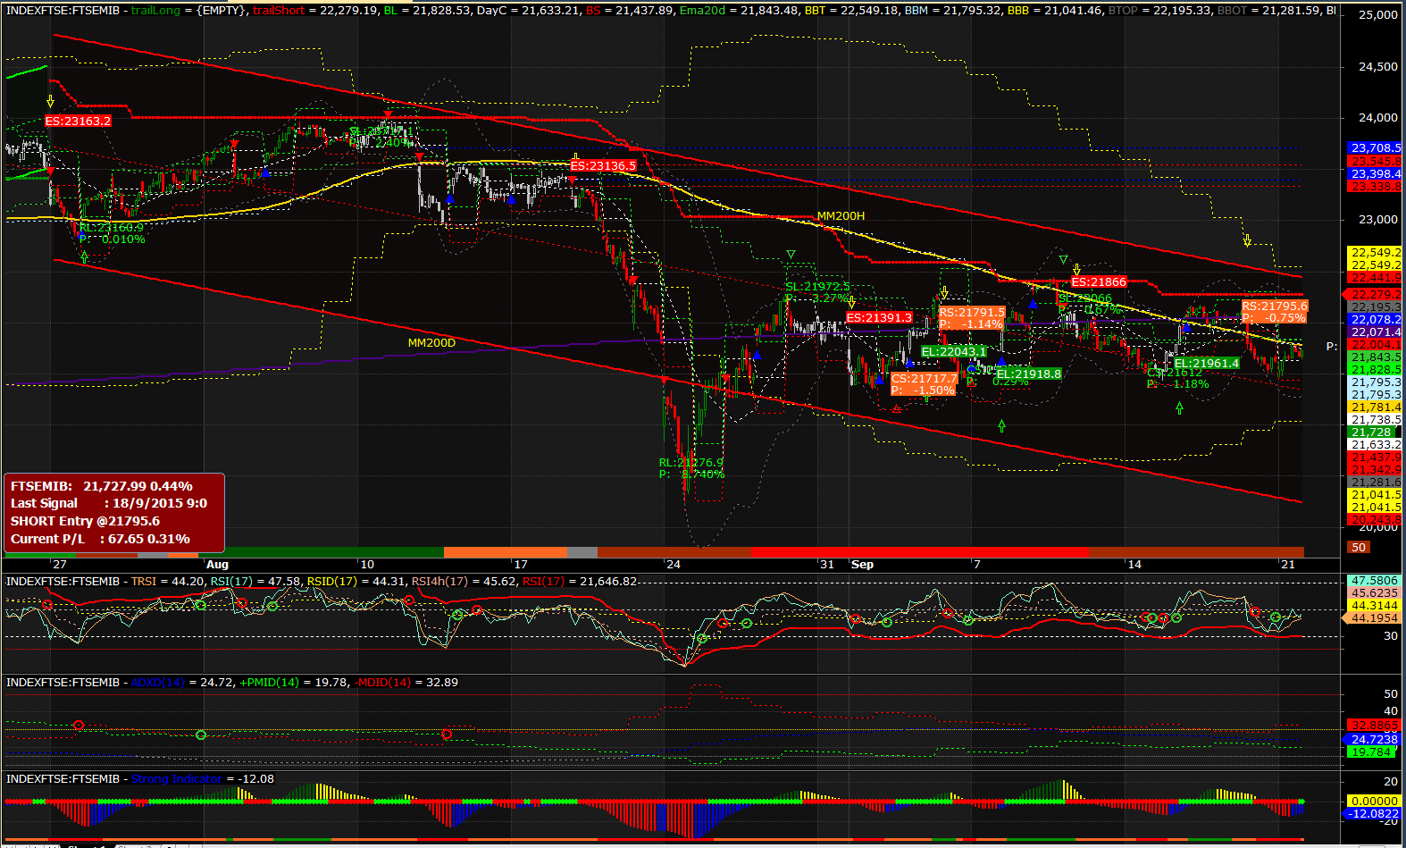Click the green 21,728 last price tag
Viewport: 1406px width, 848px height.
coord(1369,432)
